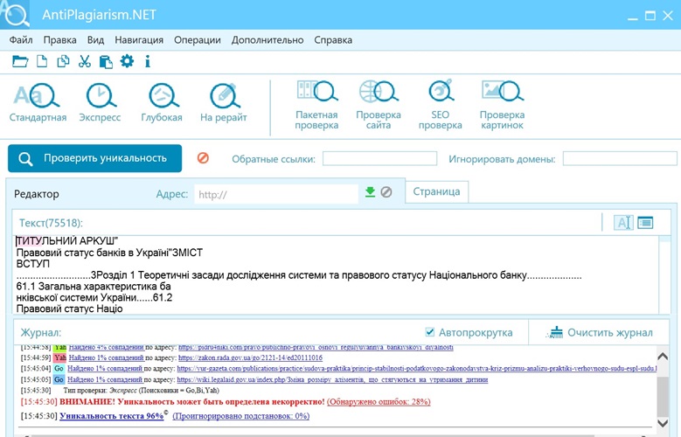Click the AntiPlagiarism.NET logo icon
This screenshot has width=681, height=437.
tap(15, 14)
